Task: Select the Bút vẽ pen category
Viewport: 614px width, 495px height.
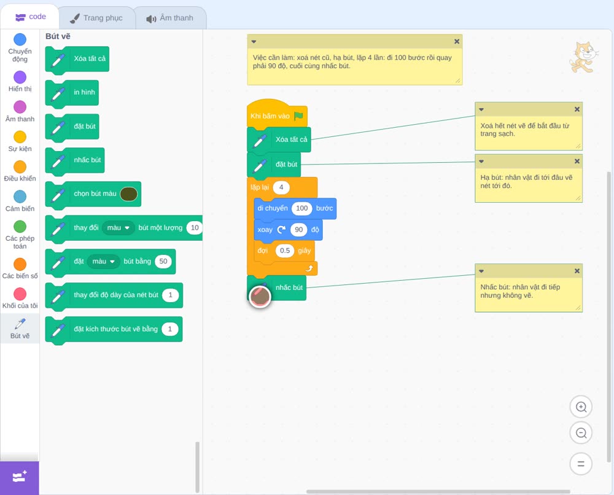Action: (x=20, y=329)
